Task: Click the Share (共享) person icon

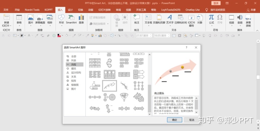Action: click(248, 10)
